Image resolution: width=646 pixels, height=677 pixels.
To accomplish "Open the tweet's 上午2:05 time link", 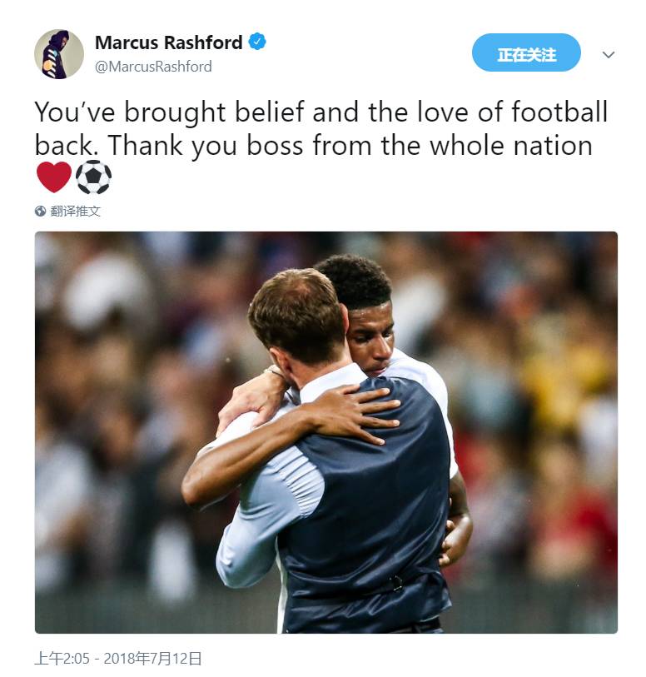I will tap(62, 659).
